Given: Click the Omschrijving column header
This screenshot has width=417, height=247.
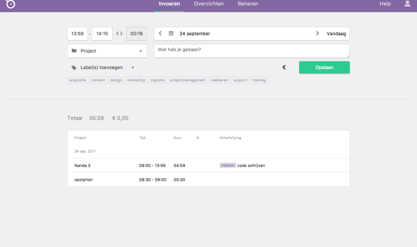Looking at the screenshot, I should (230, 138).
